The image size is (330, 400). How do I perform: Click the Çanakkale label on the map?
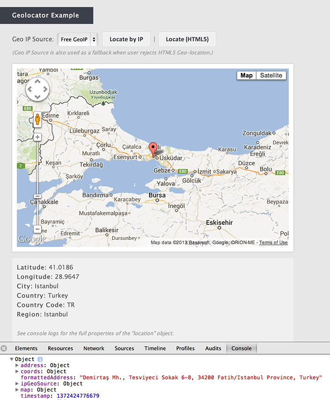[x=44, y=202]
